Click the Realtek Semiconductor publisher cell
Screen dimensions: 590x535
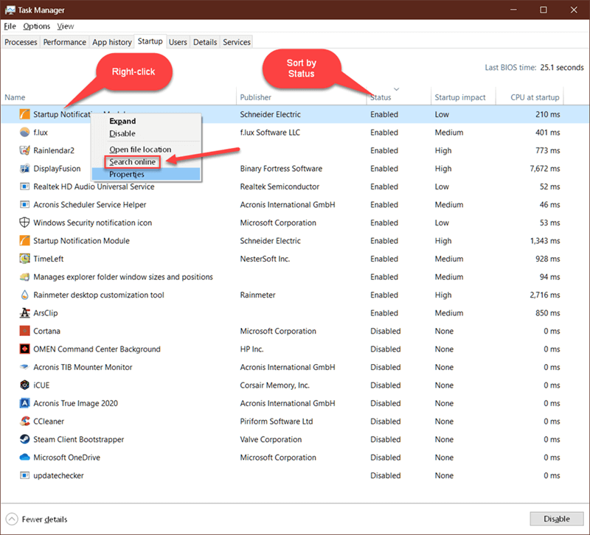tap(280, 186)
